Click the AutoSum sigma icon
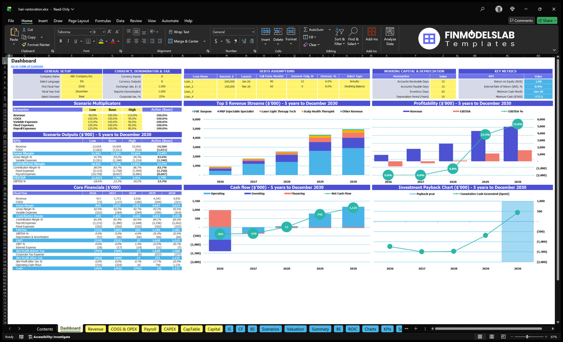 pyautogui.click(x=305, y=30)
